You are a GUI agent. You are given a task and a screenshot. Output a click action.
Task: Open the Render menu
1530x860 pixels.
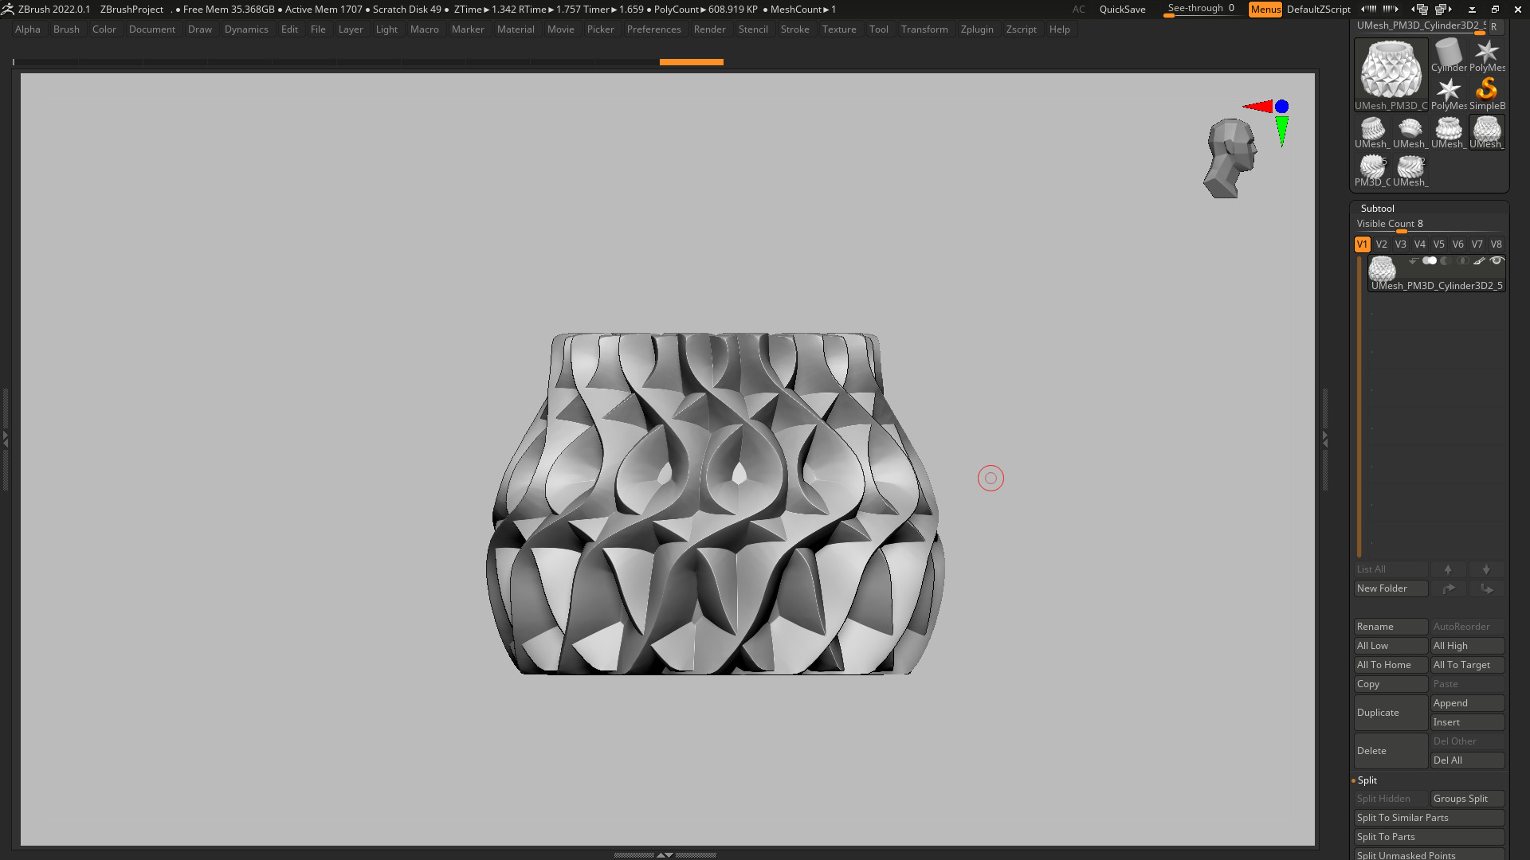709,29
